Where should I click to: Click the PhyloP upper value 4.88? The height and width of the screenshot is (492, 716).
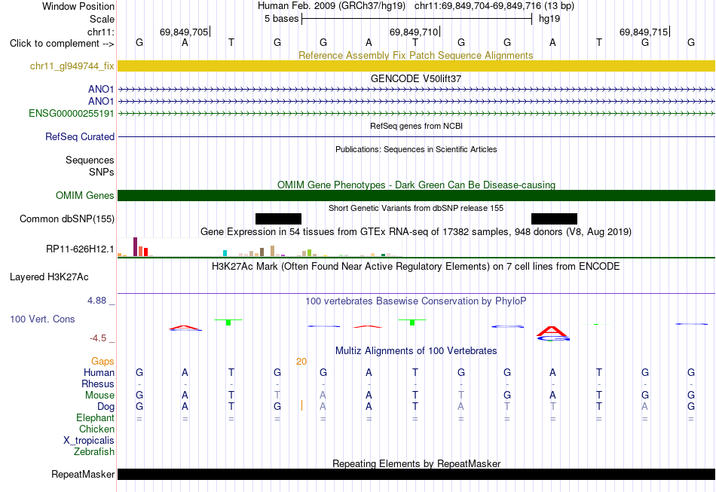coord(96,301)
